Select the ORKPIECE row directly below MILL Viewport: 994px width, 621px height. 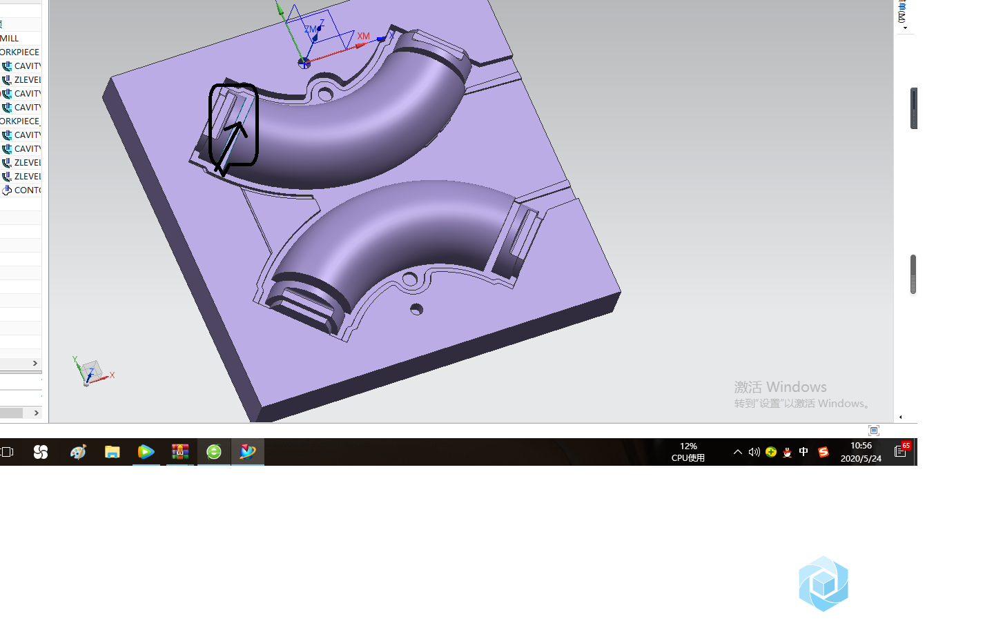[21, 52]
